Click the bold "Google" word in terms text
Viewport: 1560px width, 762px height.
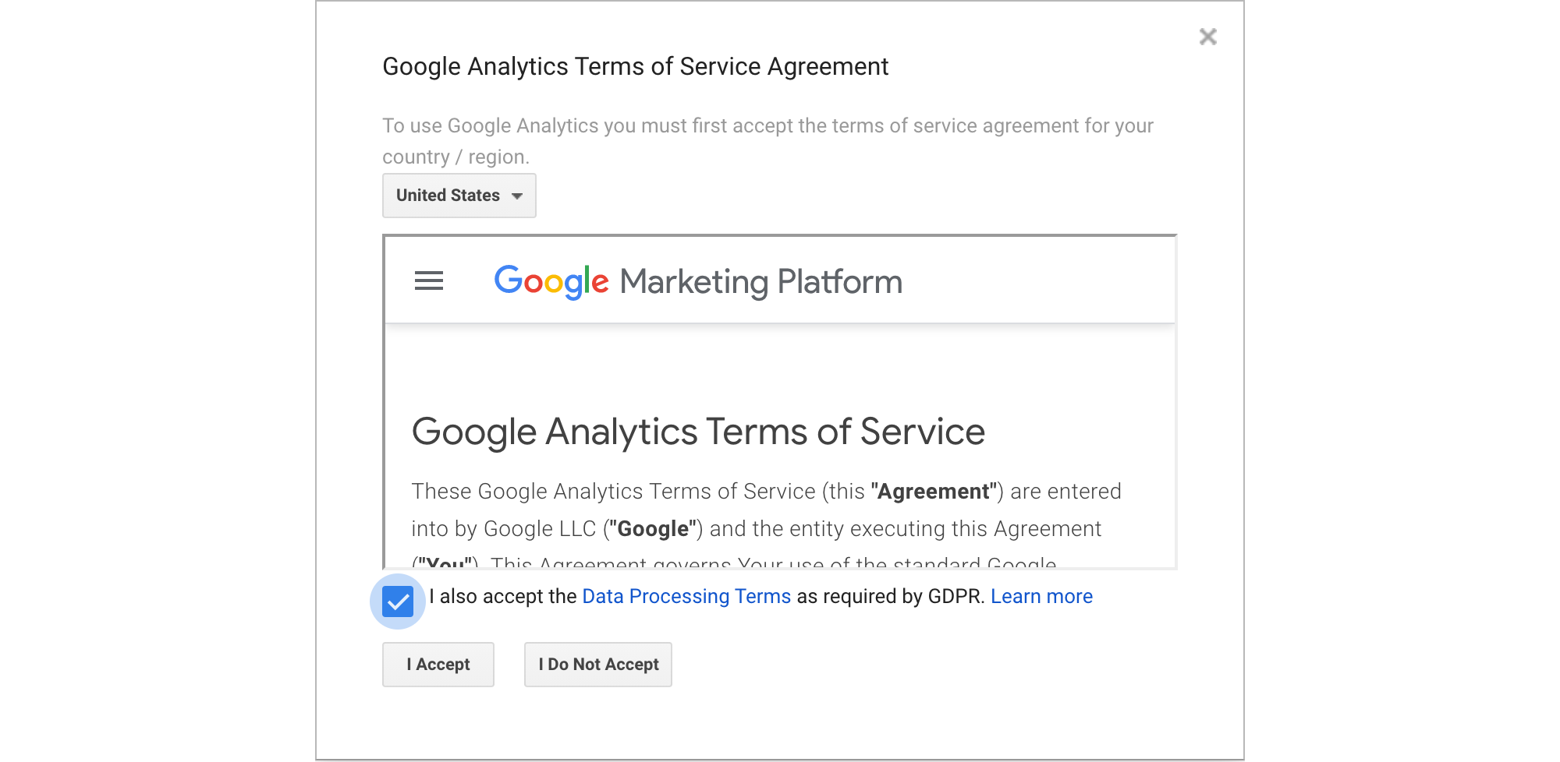(653, 529)
